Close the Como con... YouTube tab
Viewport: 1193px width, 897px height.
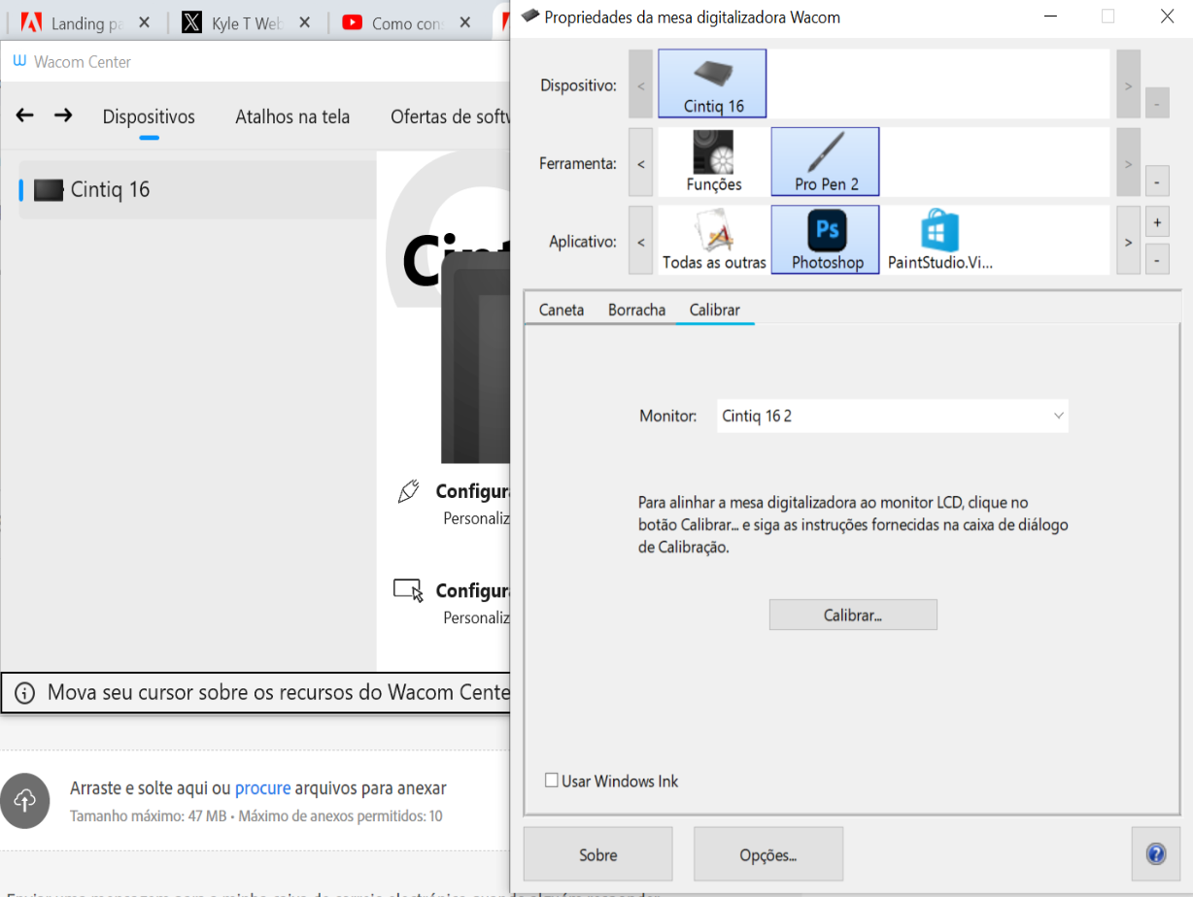(x=464, y=22)
